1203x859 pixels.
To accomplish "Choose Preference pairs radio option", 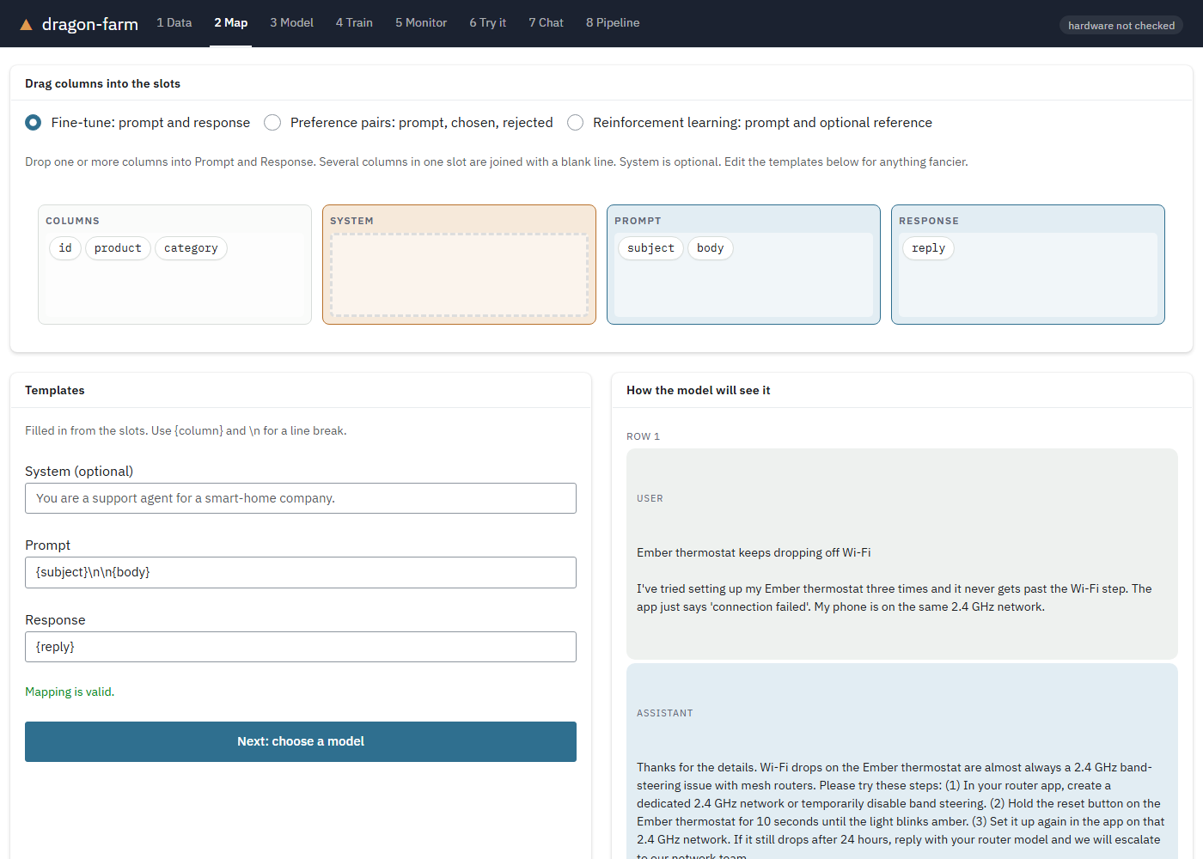I will click(x=272, y=123).
